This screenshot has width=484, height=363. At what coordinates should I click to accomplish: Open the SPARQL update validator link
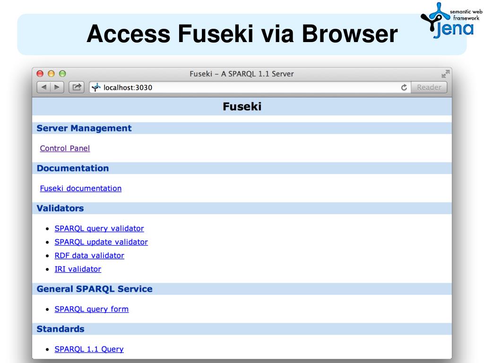101,242
